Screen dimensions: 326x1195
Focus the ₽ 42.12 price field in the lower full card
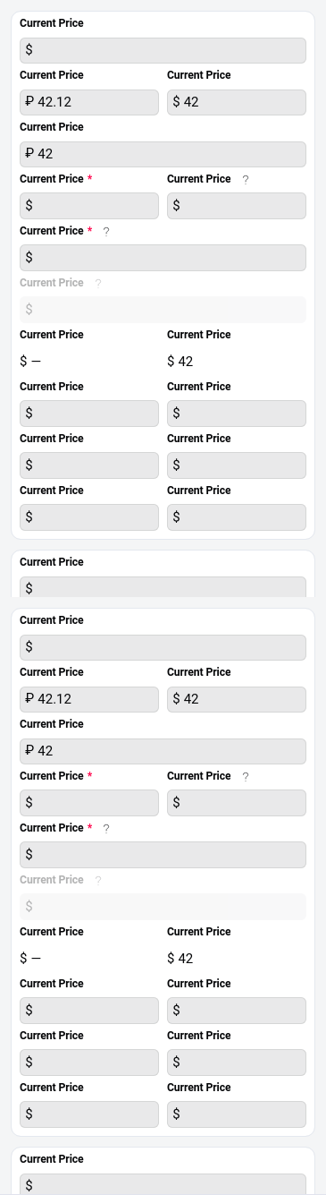pos(89,699)
